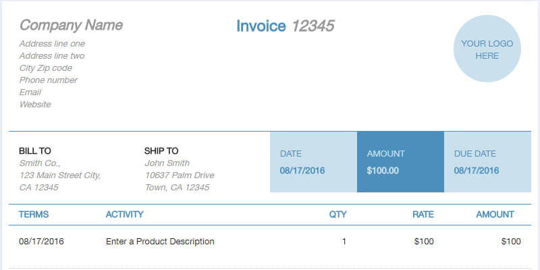Viewport: 540px width, 270px height.
Task: Click the Website placeholder text
Action: (35, 105)
